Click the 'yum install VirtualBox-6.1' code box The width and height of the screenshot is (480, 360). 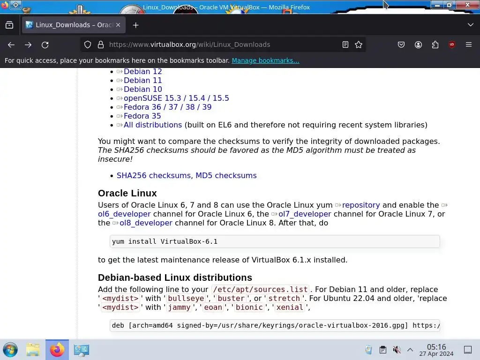click(275, 241)
